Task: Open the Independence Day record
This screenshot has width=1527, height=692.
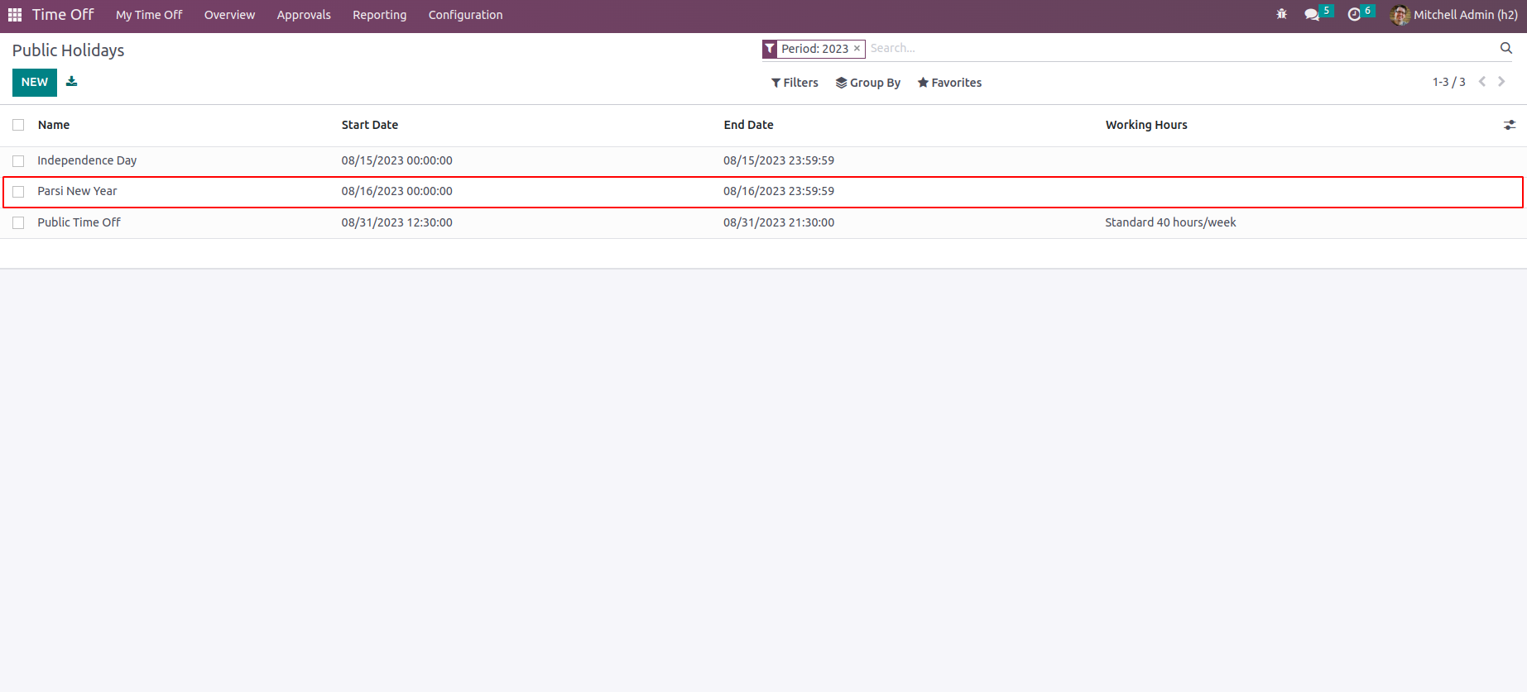Action: [x=87, y=160]
